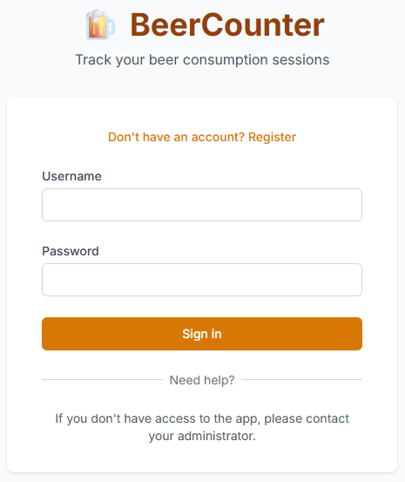Click divider line right of Need help?
405x482 pixels.
[x=301, y=380]
